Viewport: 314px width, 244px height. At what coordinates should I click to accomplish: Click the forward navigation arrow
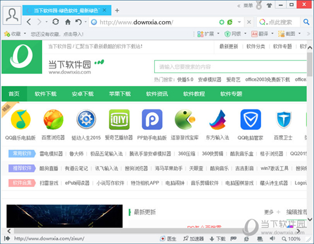[39, 22]
